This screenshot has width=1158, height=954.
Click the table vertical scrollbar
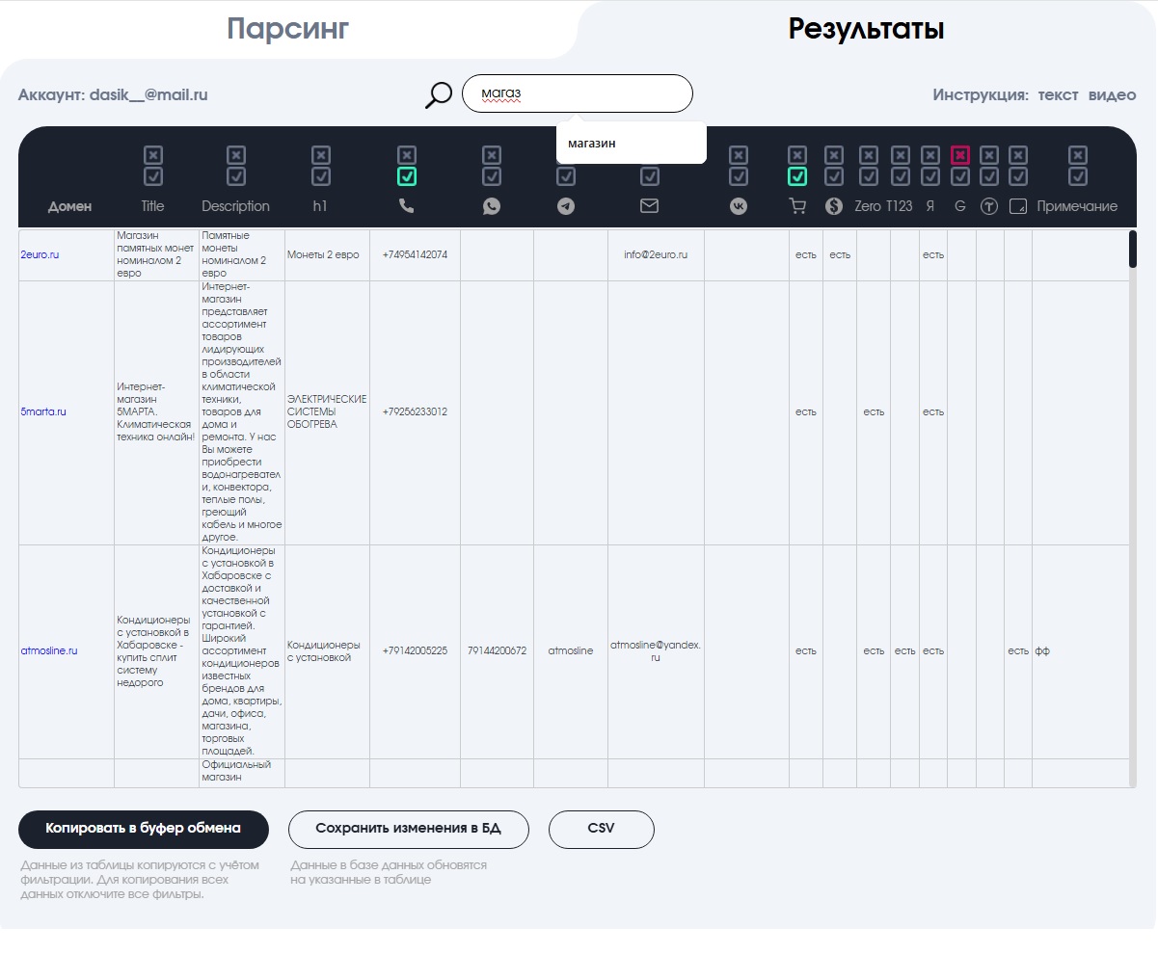(x=1133, y=508)
